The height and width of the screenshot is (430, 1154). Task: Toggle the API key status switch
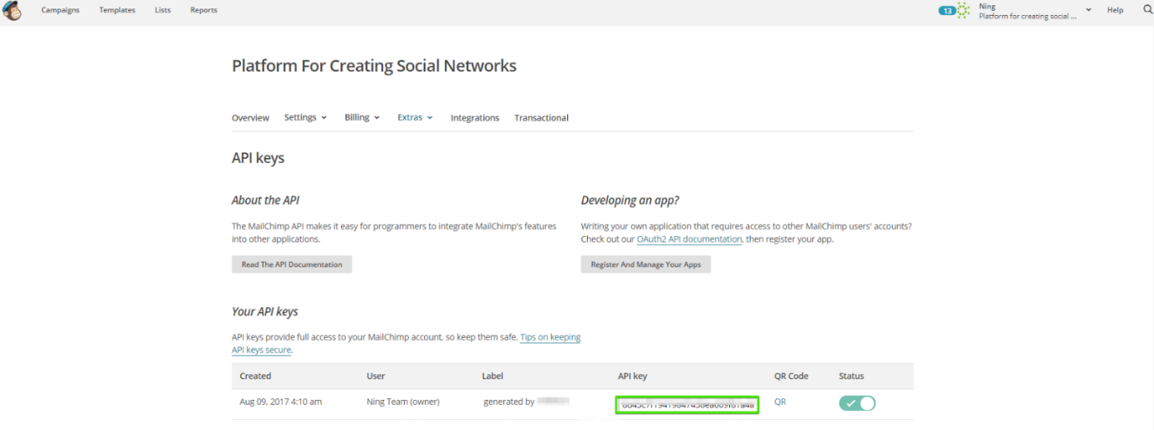pyautogui.click(x=857, y=403)
